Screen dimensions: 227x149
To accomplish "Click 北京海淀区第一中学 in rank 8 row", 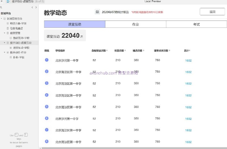I will [68, 142].
